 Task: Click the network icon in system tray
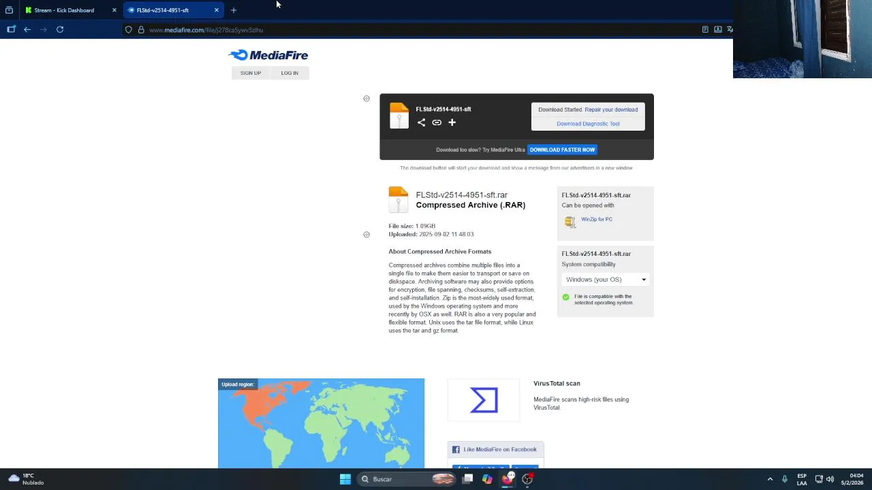pyautogui.click(x=819, y=479)
